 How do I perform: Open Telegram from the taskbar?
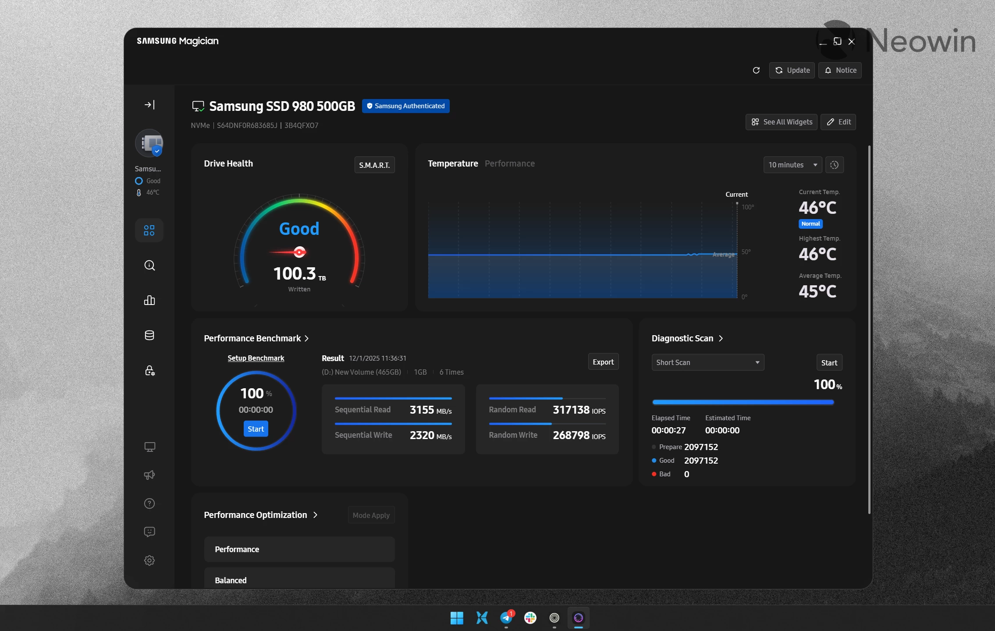point(506,618)
